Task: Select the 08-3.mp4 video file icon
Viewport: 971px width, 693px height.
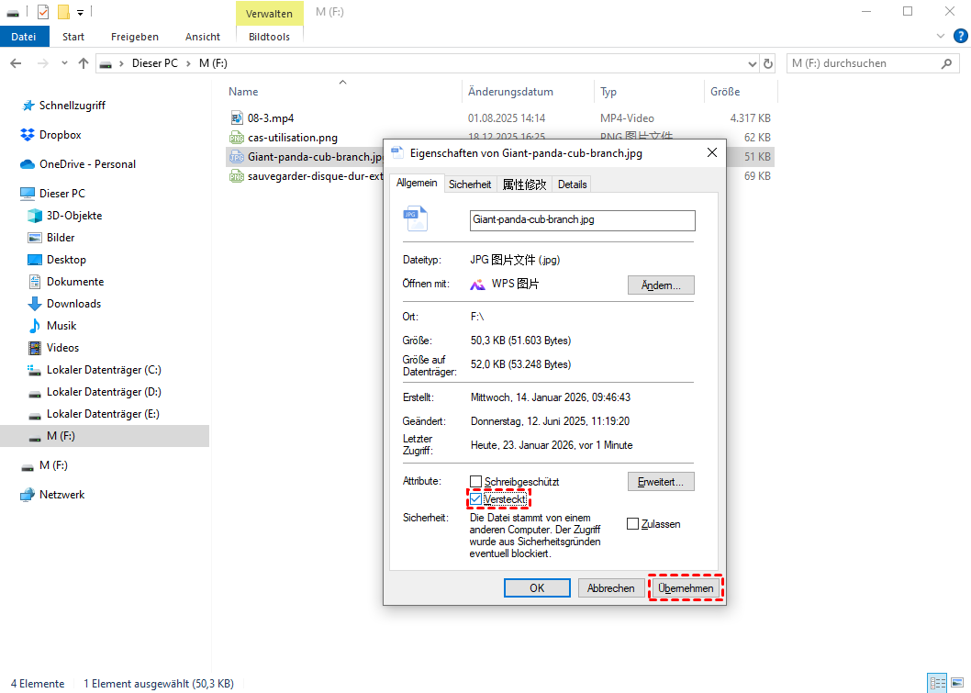Action: 236,118
